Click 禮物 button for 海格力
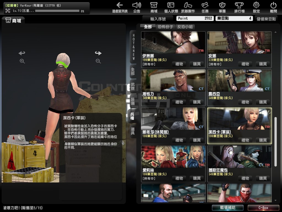 179,102
